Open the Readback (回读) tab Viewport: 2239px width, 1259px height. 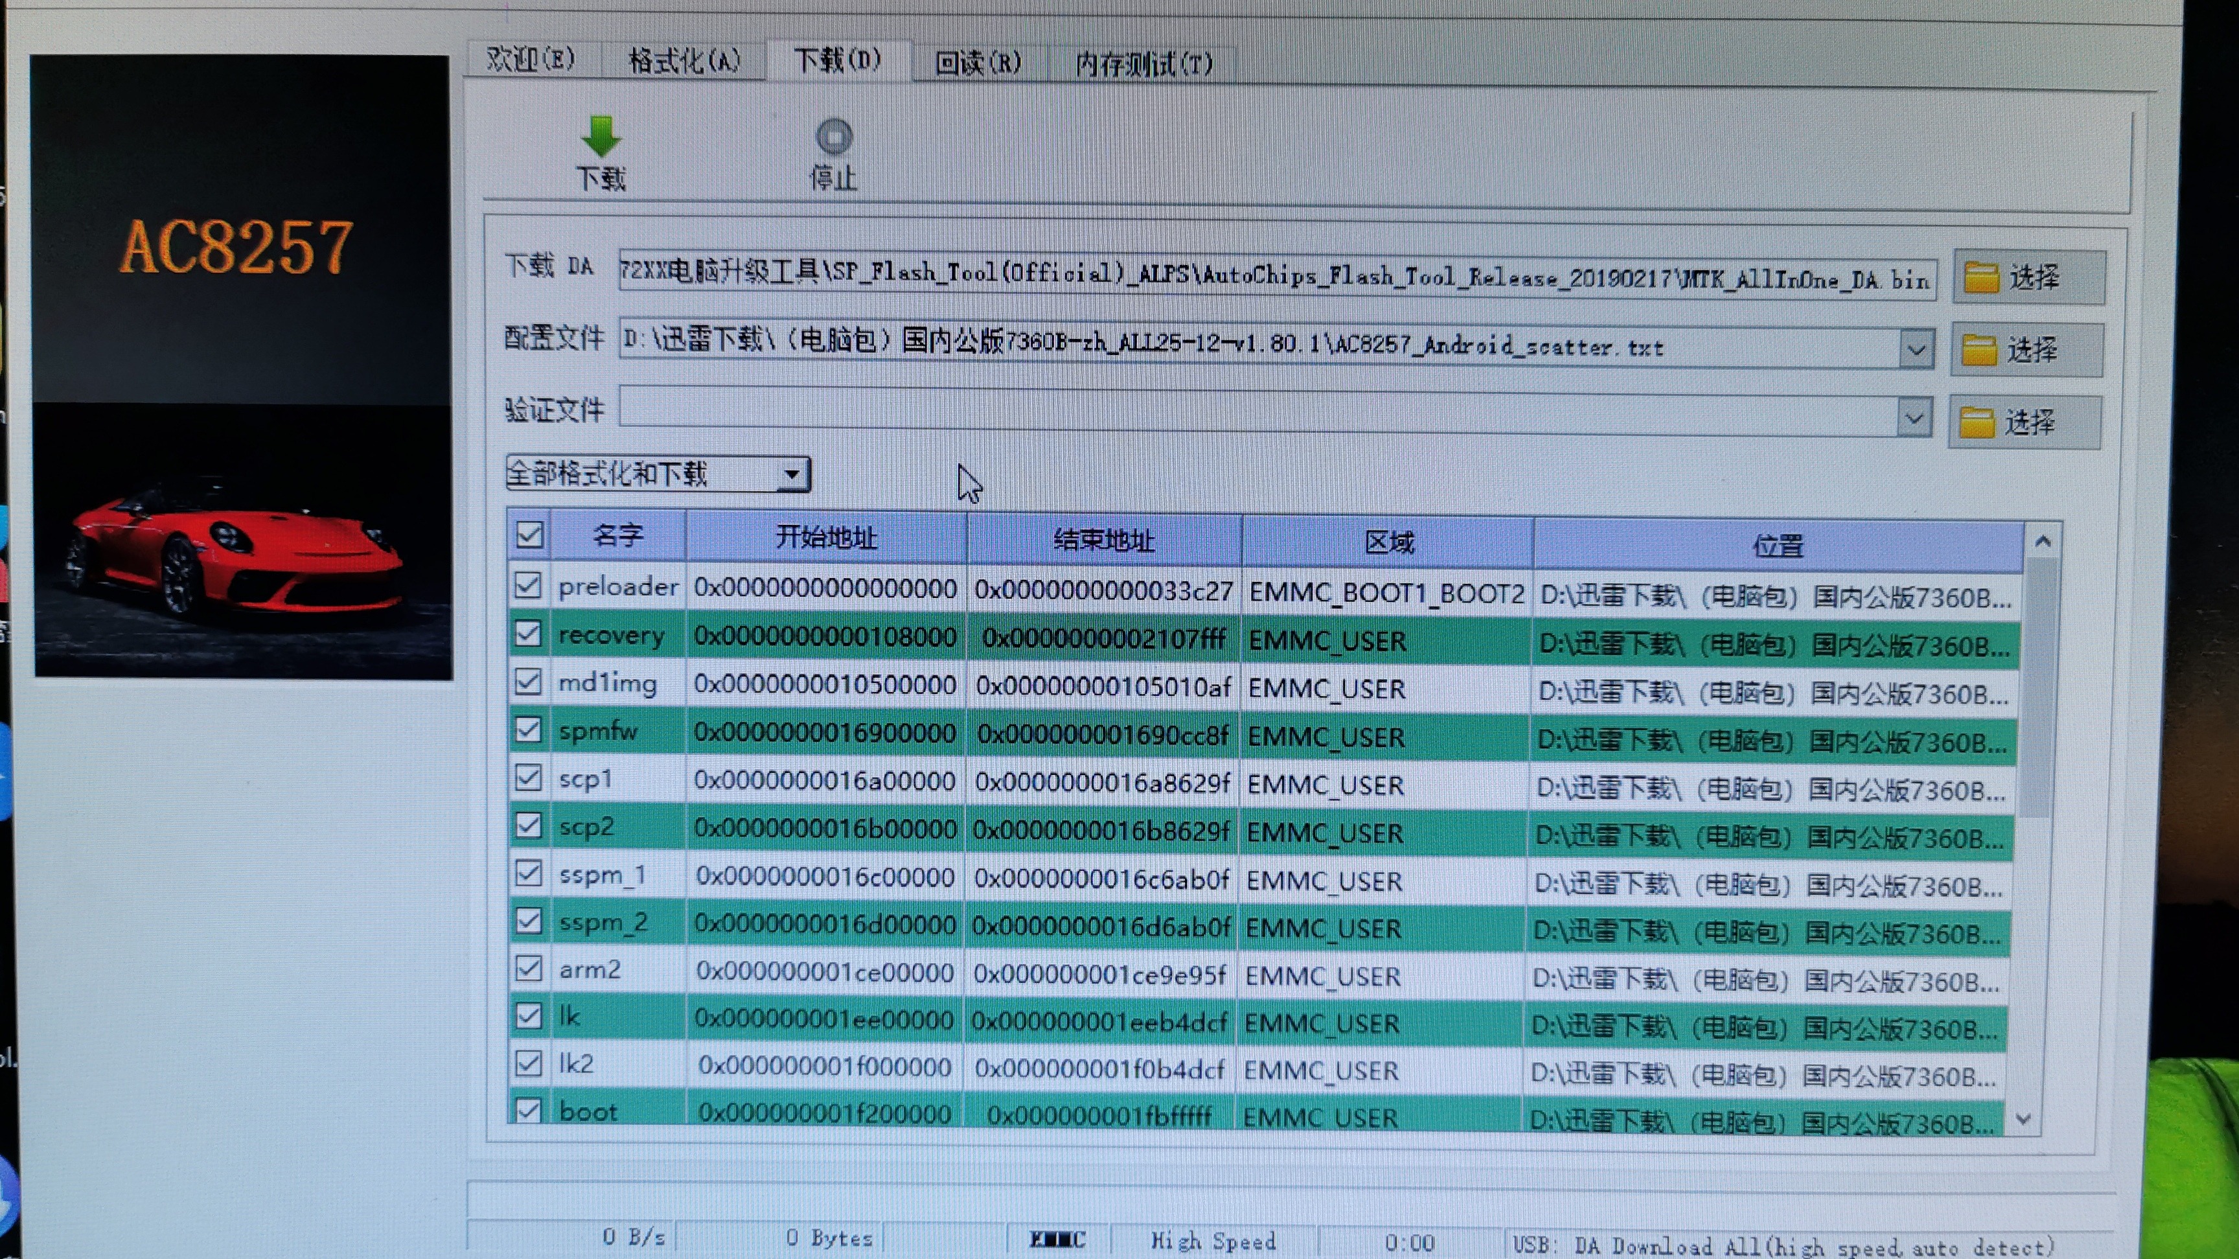(977, 64)
